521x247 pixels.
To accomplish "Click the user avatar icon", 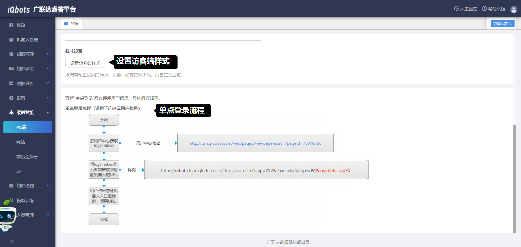I will 514,9.
